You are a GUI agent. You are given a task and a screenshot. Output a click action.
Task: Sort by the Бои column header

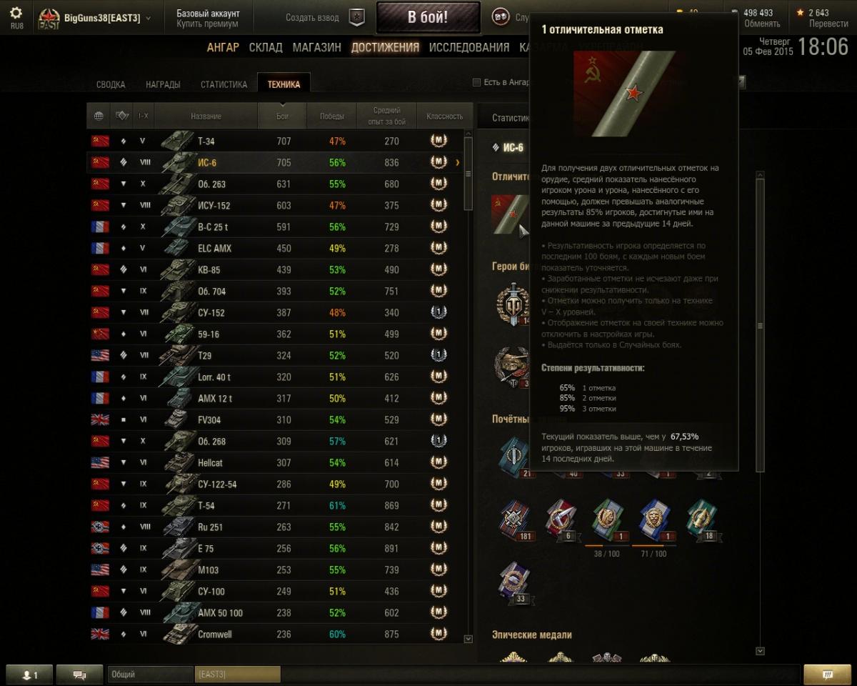284,116
